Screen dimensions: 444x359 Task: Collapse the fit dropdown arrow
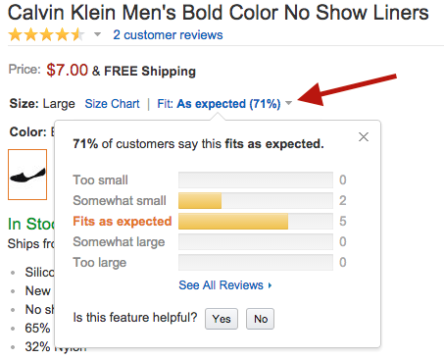point(288,103)
